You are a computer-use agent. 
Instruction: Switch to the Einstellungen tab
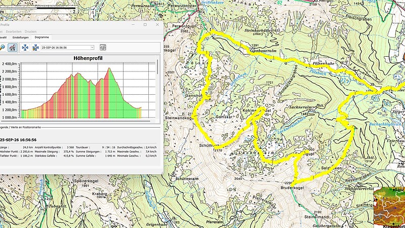pyautogui.click(x=21, y=37)
